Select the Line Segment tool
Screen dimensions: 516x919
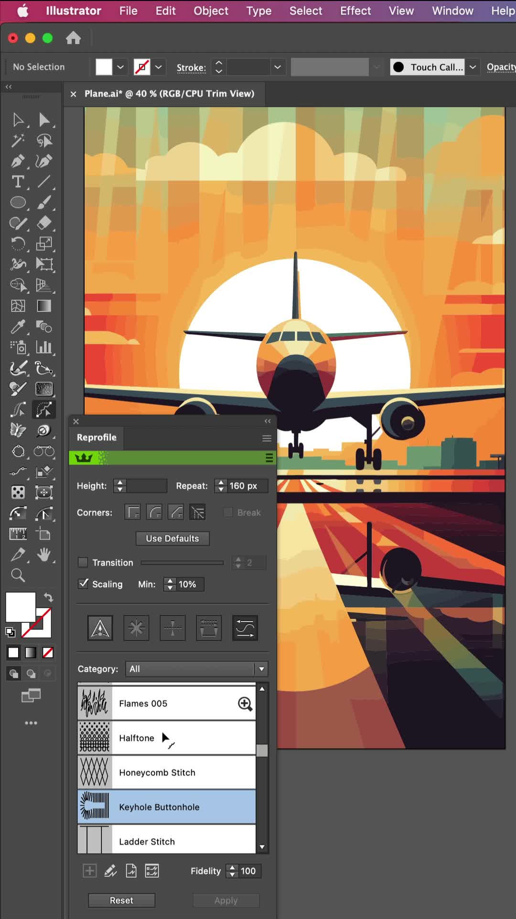tap(44, 182)
